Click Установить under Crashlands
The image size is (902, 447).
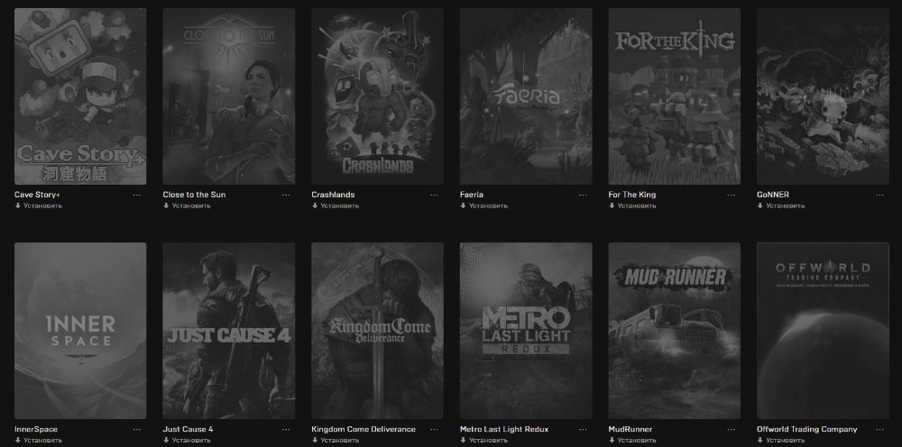335,205
